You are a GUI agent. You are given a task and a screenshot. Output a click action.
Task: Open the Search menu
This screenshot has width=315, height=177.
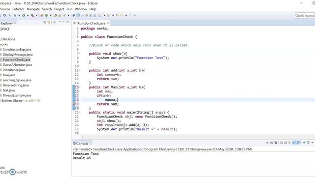coord(47,9)
